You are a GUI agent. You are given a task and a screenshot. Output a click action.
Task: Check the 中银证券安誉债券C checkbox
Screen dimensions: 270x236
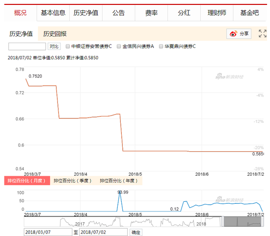tap(68, 46)
